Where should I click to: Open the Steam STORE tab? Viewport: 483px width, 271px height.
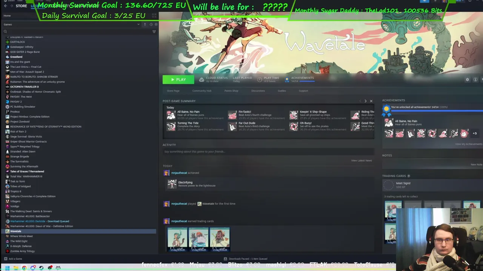tap(21, 6)
